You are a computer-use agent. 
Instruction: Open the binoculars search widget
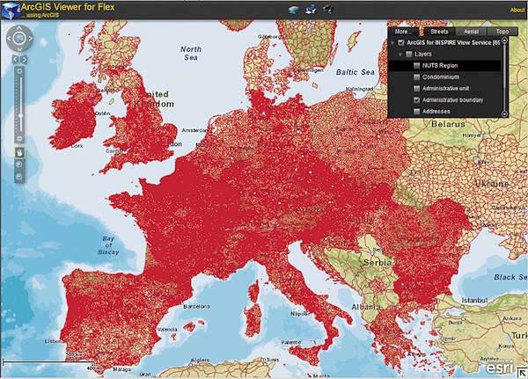tap(328, 10)
